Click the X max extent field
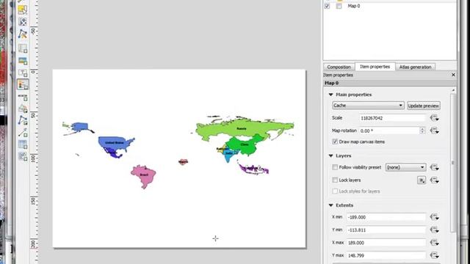470x264 pixels. pyautogui.click(x=386, y=243)
